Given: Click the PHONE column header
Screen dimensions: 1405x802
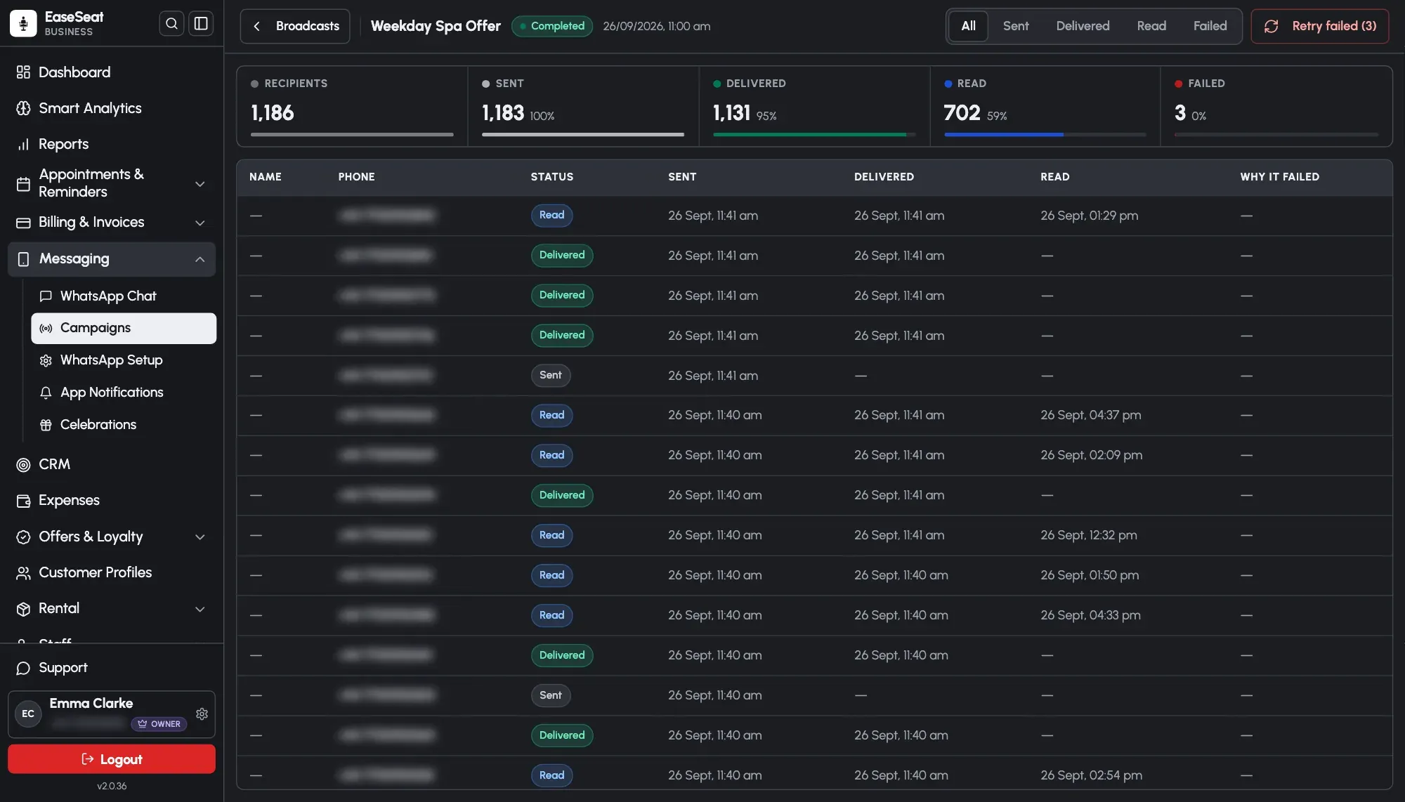Looking at the screenshot, I should [356, 177].
